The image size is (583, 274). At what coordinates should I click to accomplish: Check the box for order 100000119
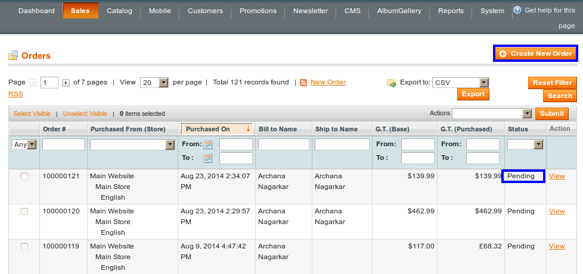click(24, 247)
